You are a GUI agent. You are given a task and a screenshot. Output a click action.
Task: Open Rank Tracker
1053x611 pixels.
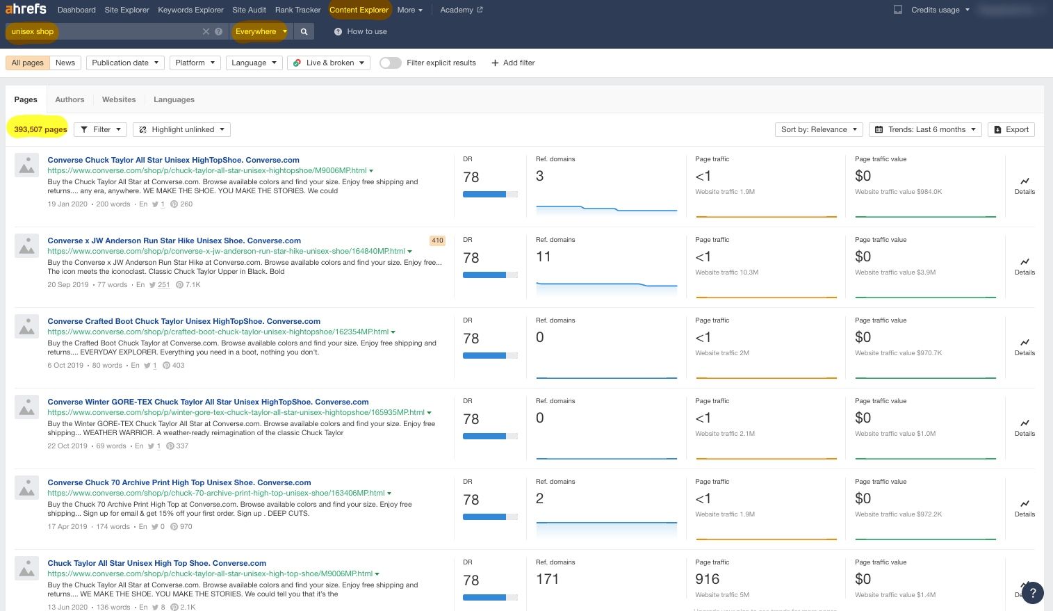(x=297, y=10)
